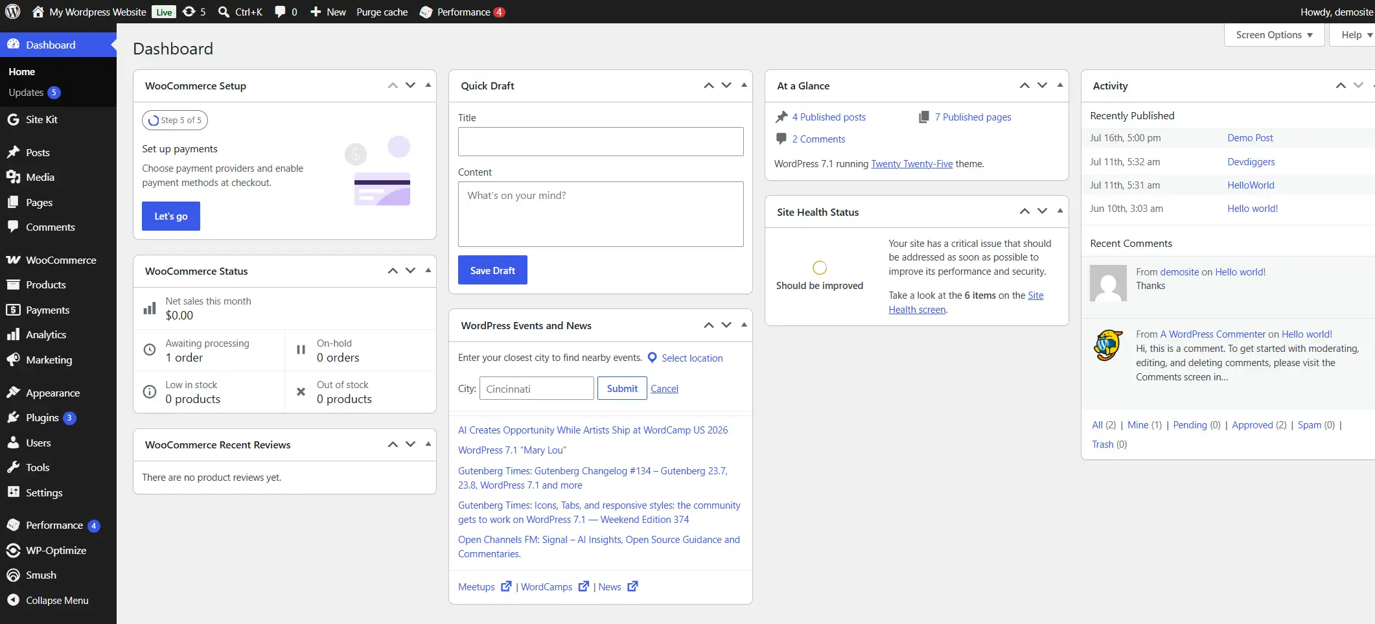This screenshot has height=624, width=1375.
Task: Click the Site Health status circle indicator
Action: tap(820, 268)
